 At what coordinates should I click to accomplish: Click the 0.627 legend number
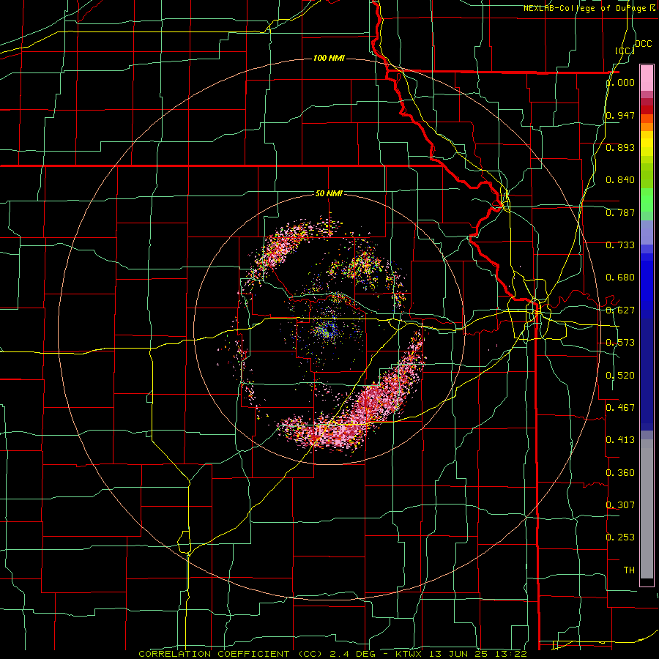tap(620, 310)
